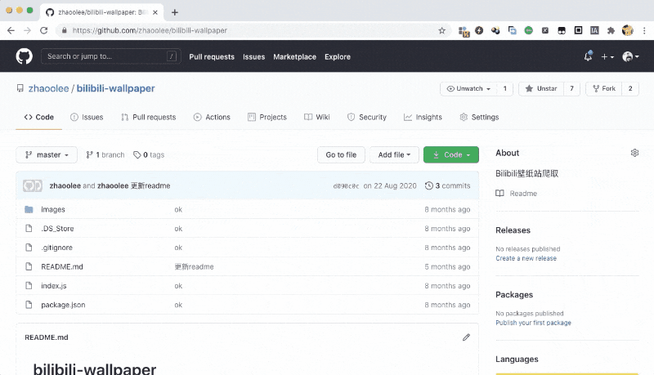Fork the repository
The width and height of the screenshot is (654, 375).
[x=603, y=88]
